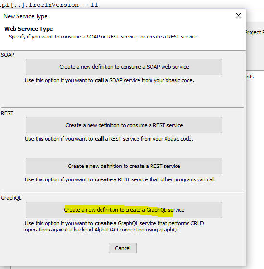The width and height of the screenshot is (264, 269).
Task: Click the 'Specify if you want to consume' subtitle
Action: pos(103,37)
